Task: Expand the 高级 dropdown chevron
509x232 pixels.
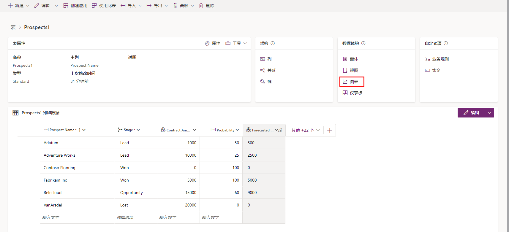Action: pyautogui.click(x=192, y=6)
